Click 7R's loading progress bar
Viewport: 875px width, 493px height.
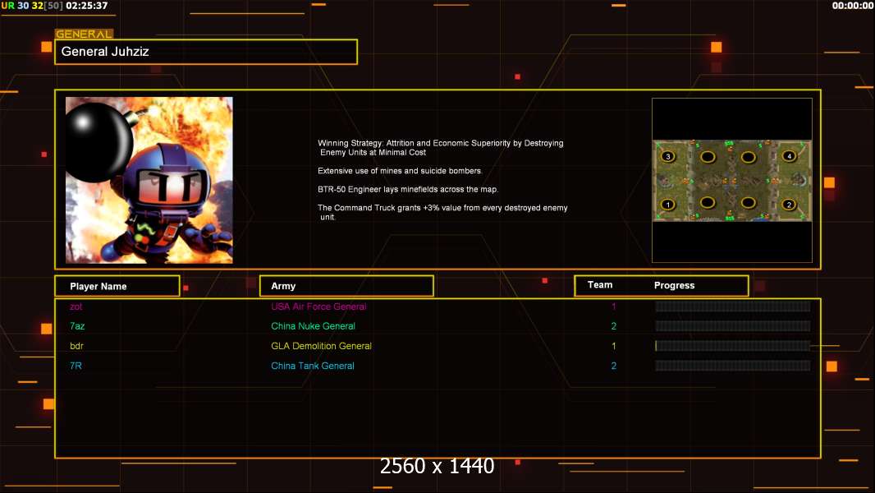tap(733, 366)
